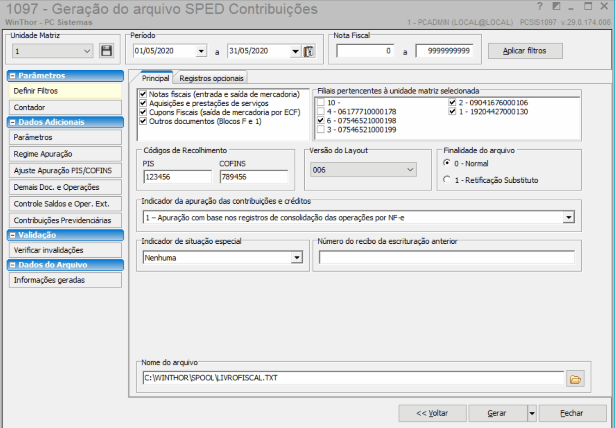
Task: Click the Fechar button
Action: (x=572, y=413)
